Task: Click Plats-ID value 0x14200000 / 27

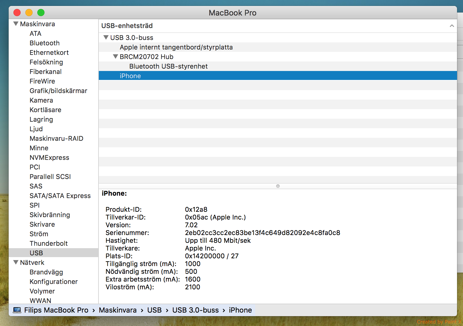Action: point(212,256)
